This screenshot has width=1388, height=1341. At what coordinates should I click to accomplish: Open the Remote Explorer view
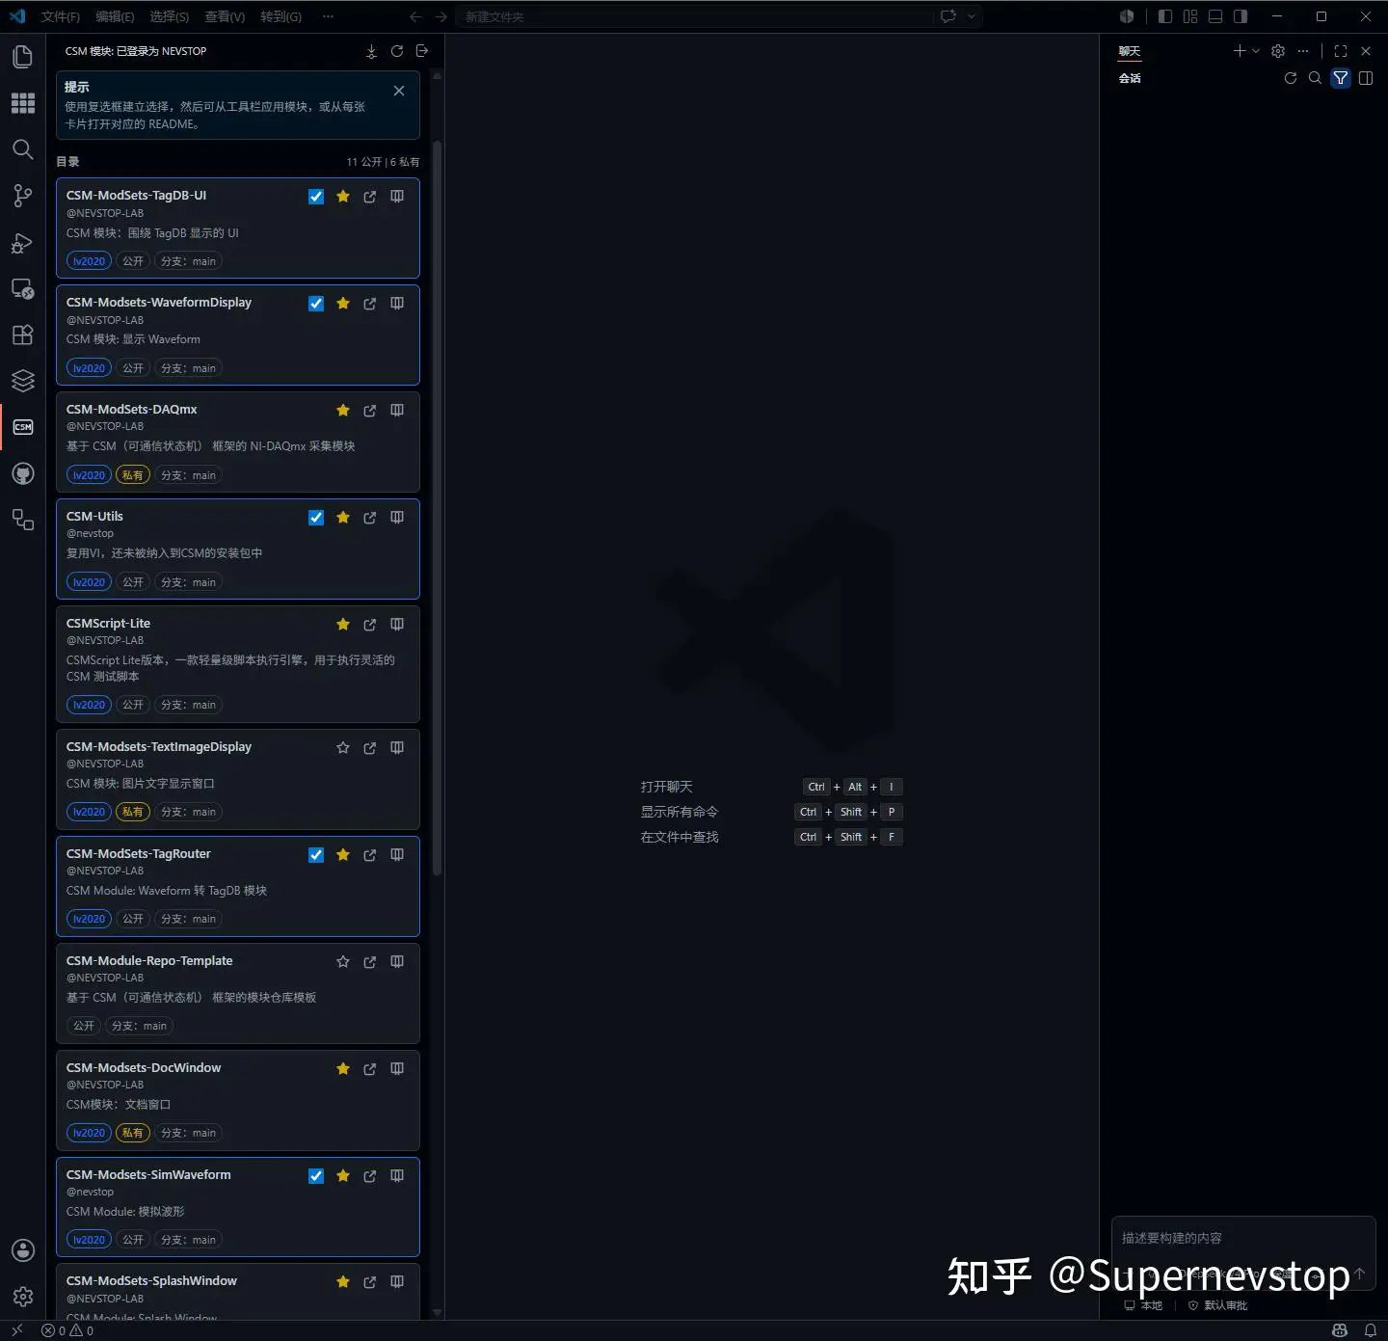23,288
